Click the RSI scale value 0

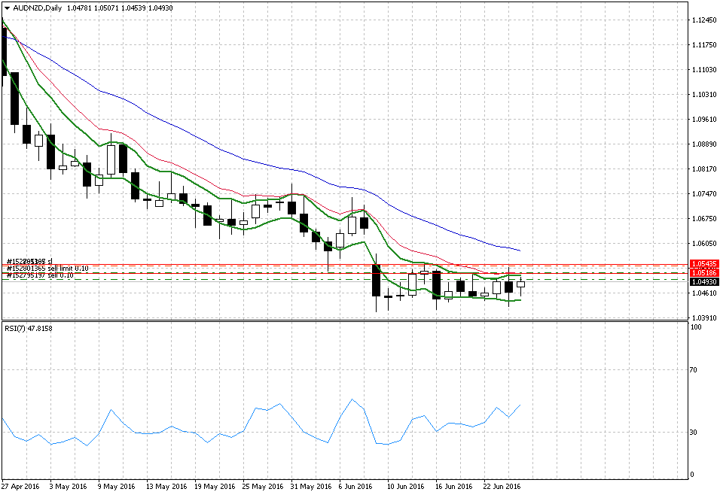click(693, 475)
